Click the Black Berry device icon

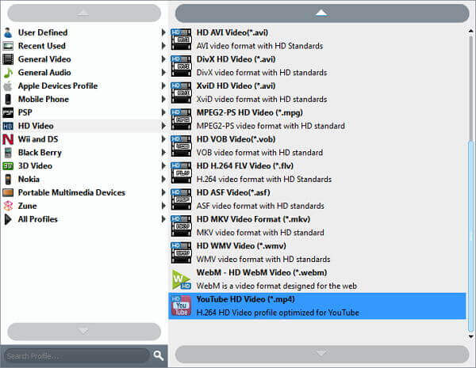click(x=8, y=153)
